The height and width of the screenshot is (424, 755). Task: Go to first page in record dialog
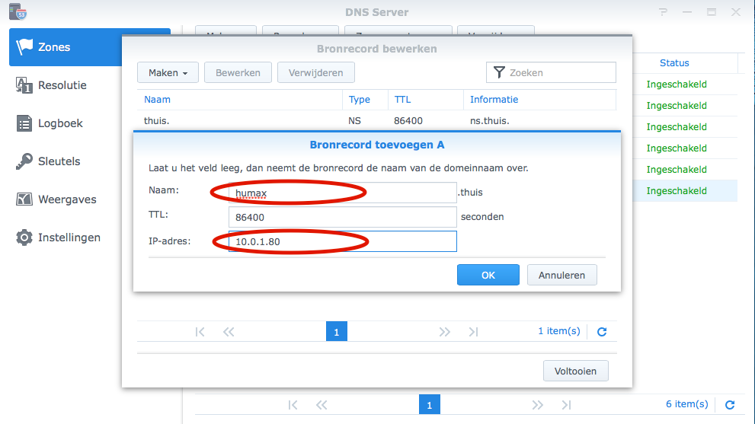[200, 332]
